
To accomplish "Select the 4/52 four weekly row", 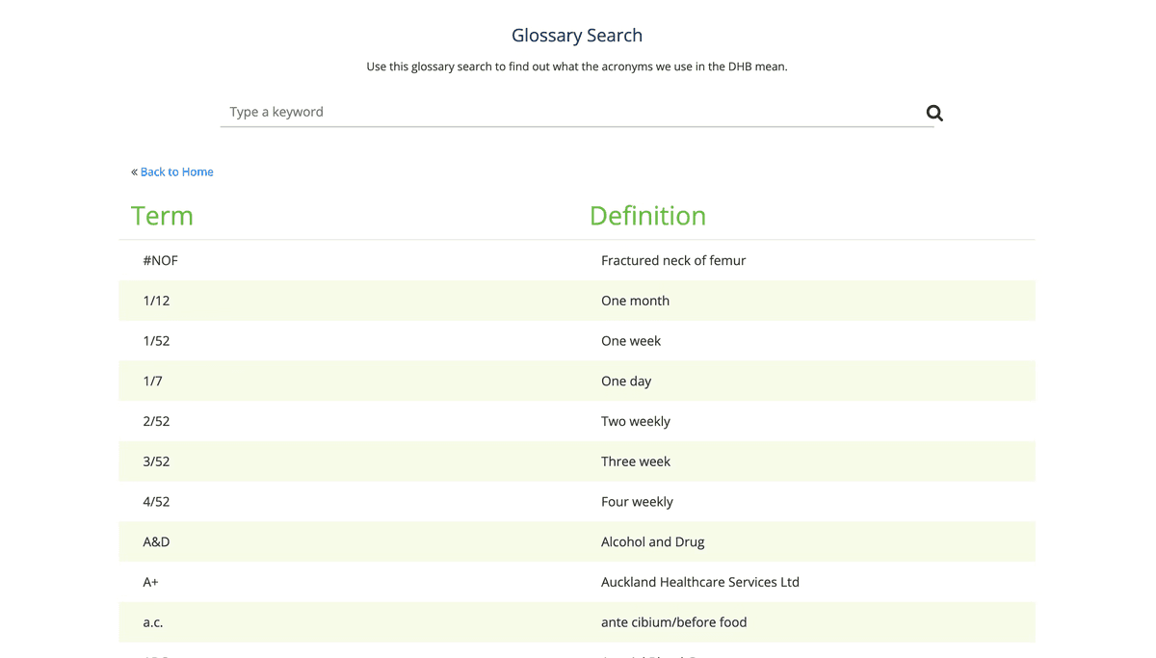I will click(156, 501).
